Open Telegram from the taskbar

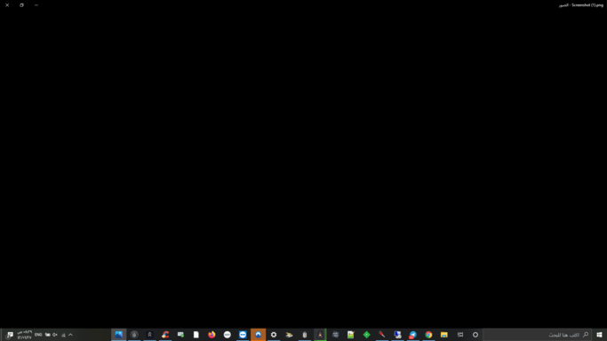tap(413, 335)
